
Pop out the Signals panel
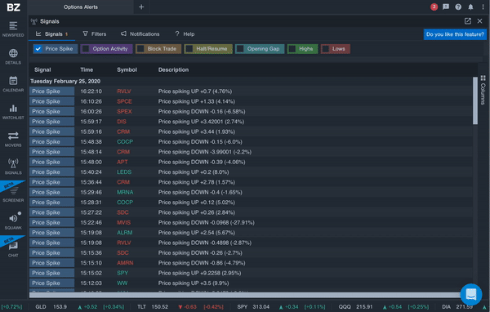pos(467,21)
